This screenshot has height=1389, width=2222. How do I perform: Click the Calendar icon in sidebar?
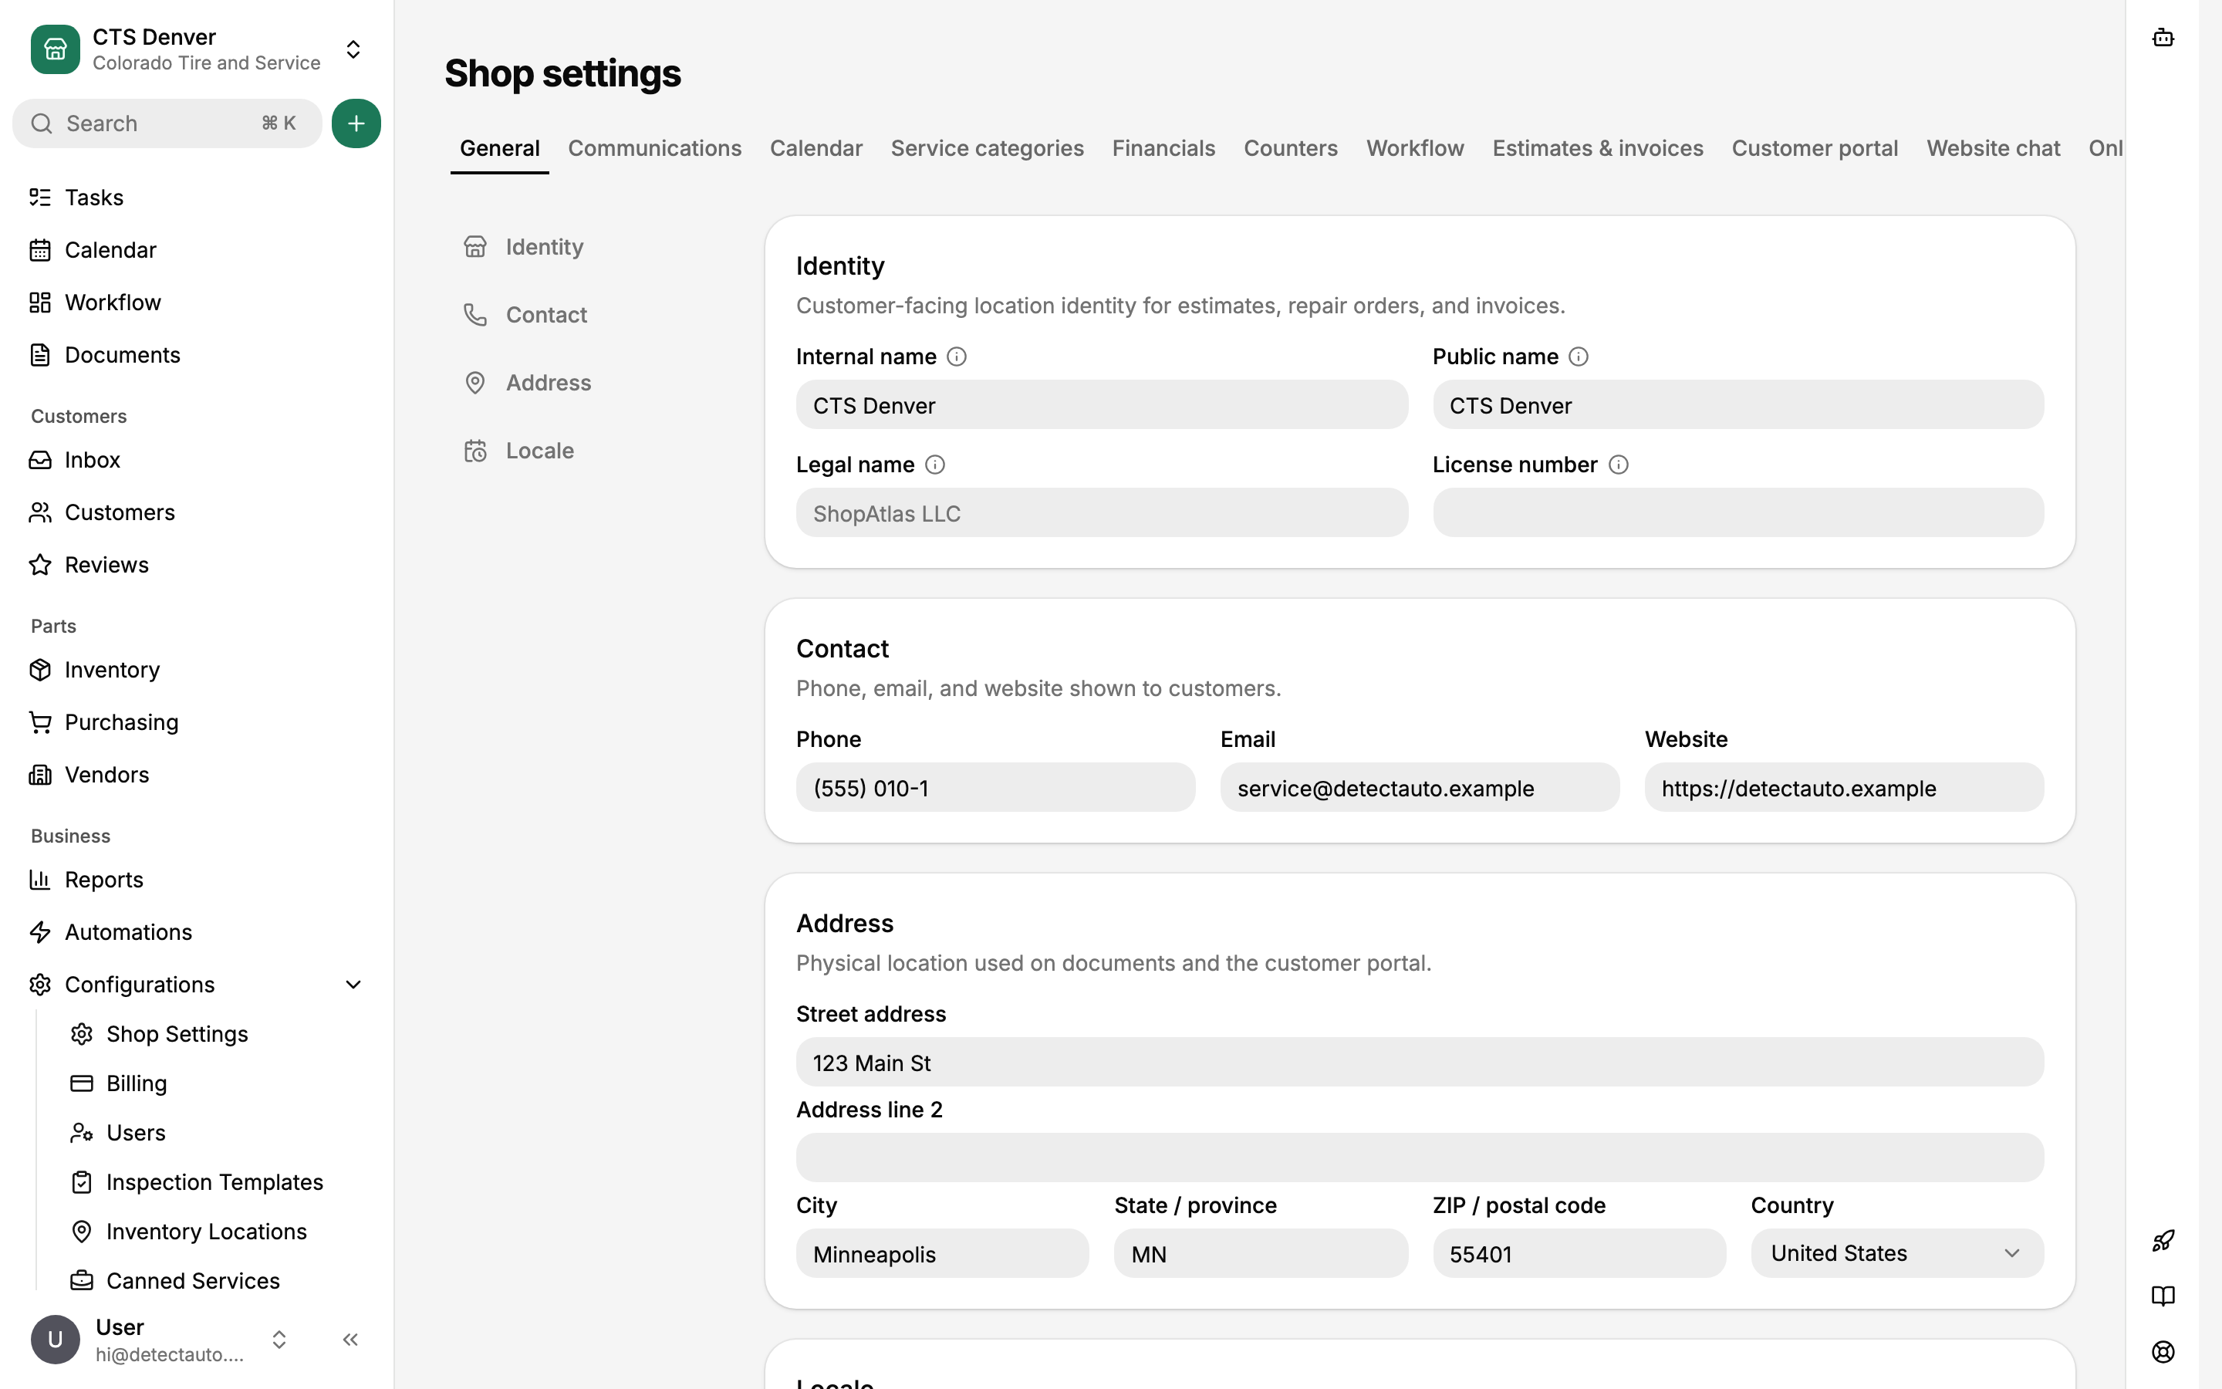(40, 250)
